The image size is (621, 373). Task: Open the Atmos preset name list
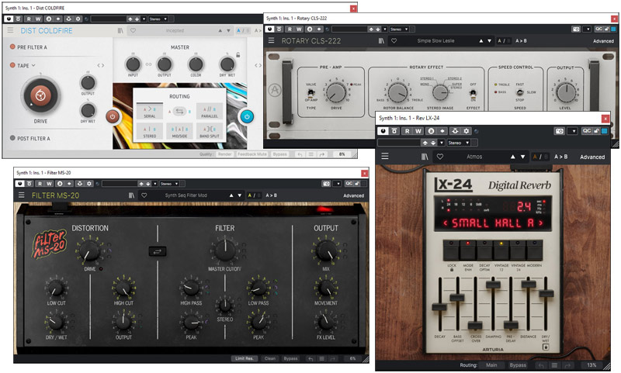(x=474, y=157)
